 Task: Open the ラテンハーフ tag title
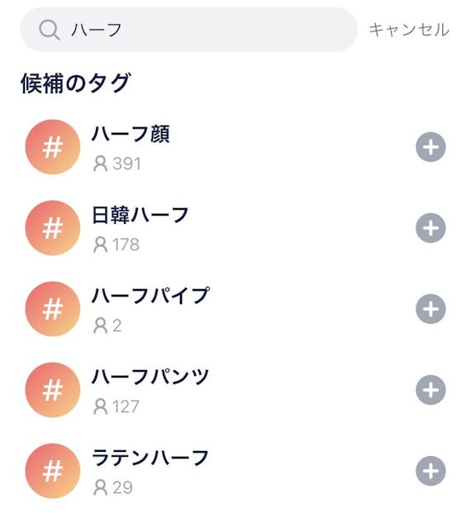150,458
